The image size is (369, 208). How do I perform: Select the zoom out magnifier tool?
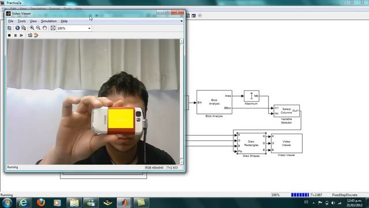click(x=38, y=28)
